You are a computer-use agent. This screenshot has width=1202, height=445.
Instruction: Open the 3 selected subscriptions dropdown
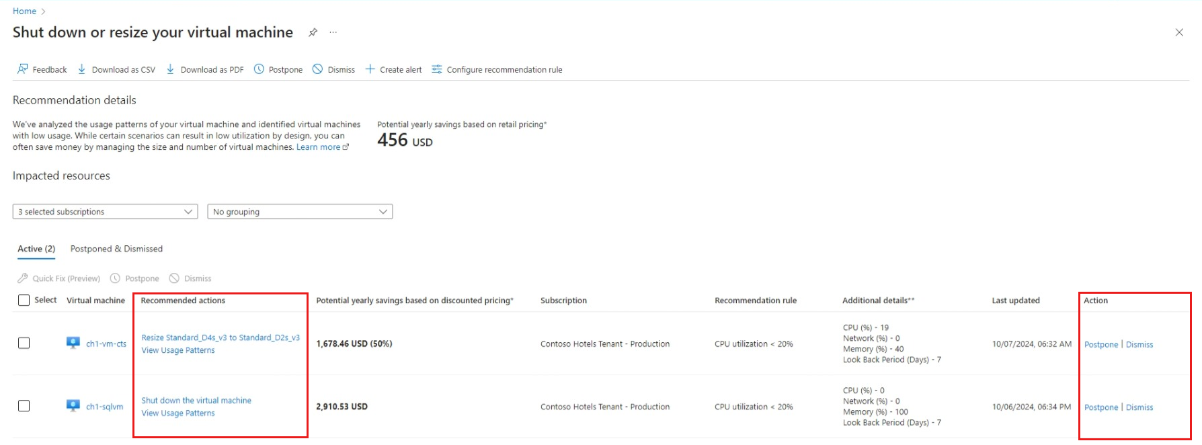[x=105, y=212]
